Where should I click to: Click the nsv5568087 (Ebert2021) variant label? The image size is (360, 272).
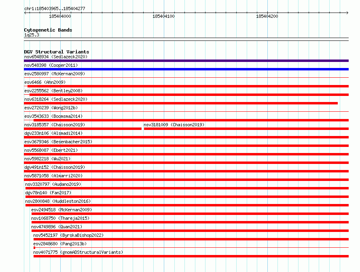click(x=51, y=150)
